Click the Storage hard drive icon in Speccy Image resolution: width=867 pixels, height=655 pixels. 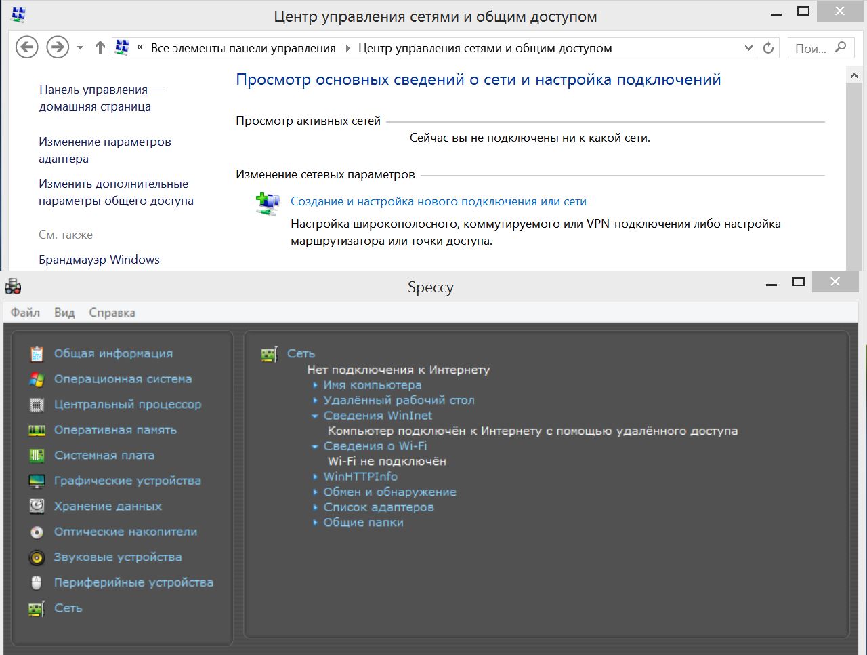pyautogui.click(x=37, y=507)
